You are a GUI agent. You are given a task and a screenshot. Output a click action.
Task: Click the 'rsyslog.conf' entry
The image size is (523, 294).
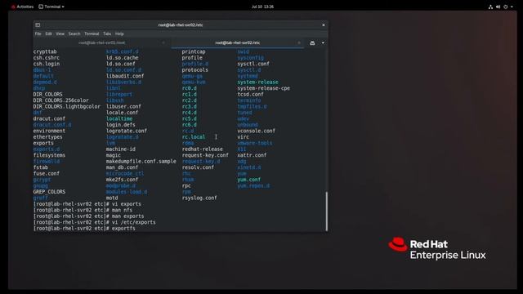click(x=199, y=198)
